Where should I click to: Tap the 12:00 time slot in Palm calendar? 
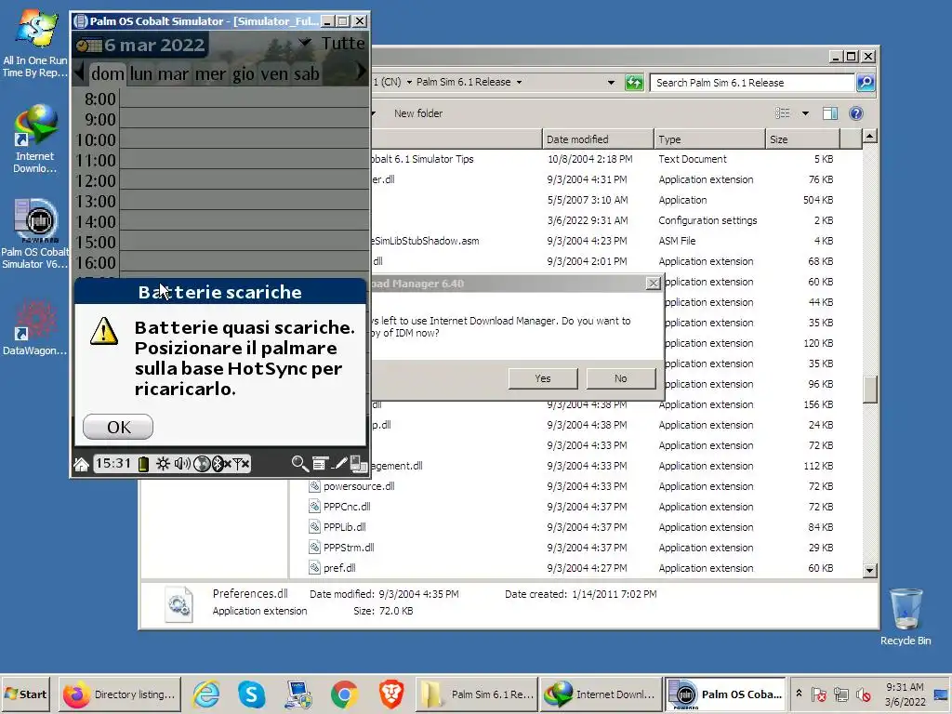pyautogui.click(x=245, y=180)
